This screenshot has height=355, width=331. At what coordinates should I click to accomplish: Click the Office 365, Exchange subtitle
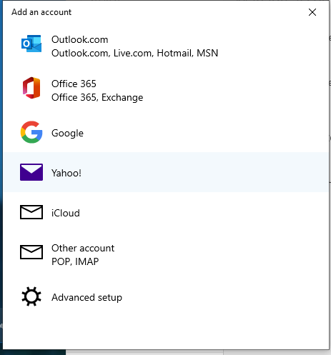click(97, 97)
